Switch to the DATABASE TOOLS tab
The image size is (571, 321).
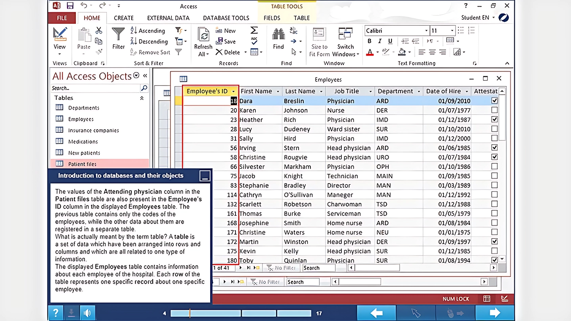click(226, 18)
